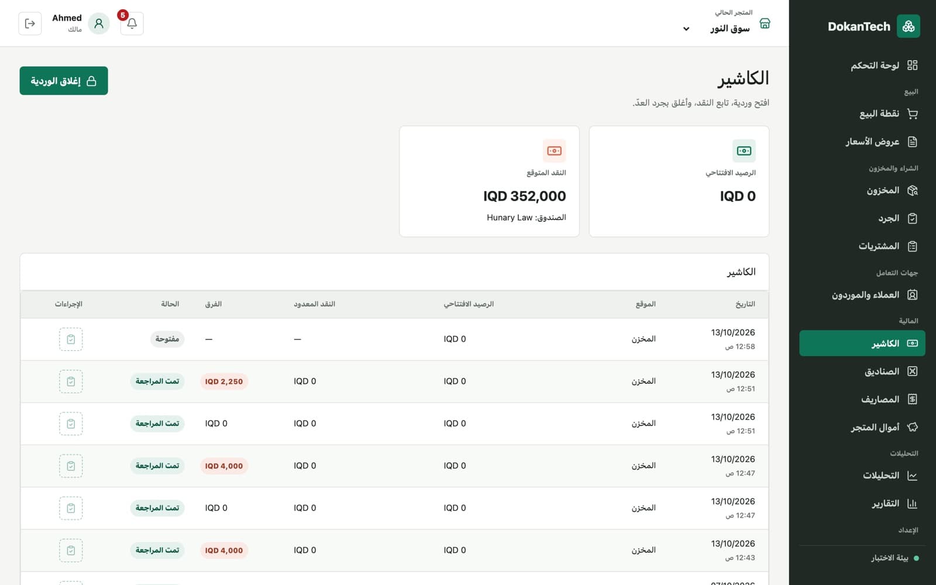Open عروض الأسعار document icon
Screen dimensions: 936x585
(x=912, y=142)
